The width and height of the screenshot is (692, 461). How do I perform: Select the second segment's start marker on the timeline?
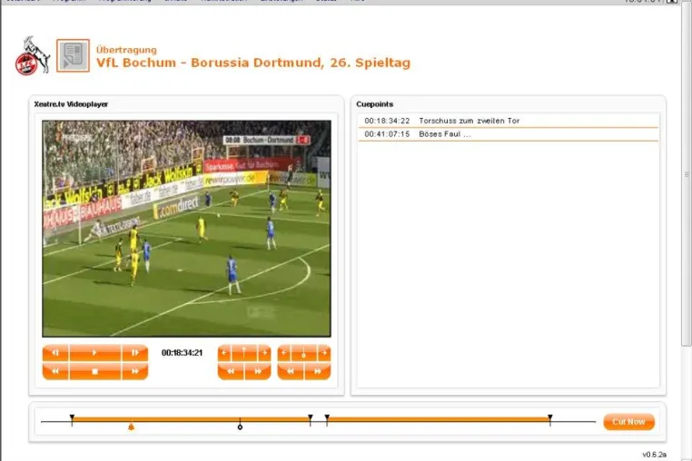[x=327, y=417]
